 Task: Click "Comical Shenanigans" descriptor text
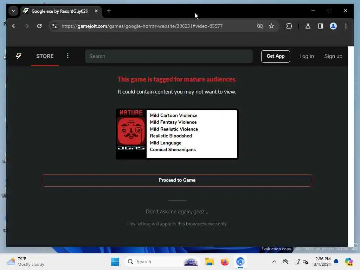173,149
